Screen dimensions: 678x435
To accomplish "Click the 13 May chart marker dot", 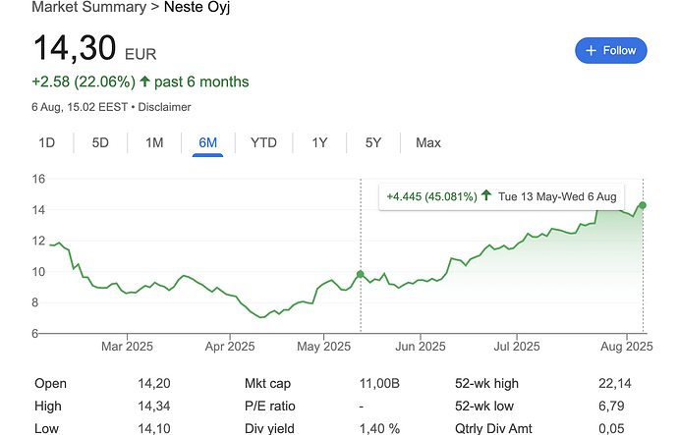I will [361, 274].
